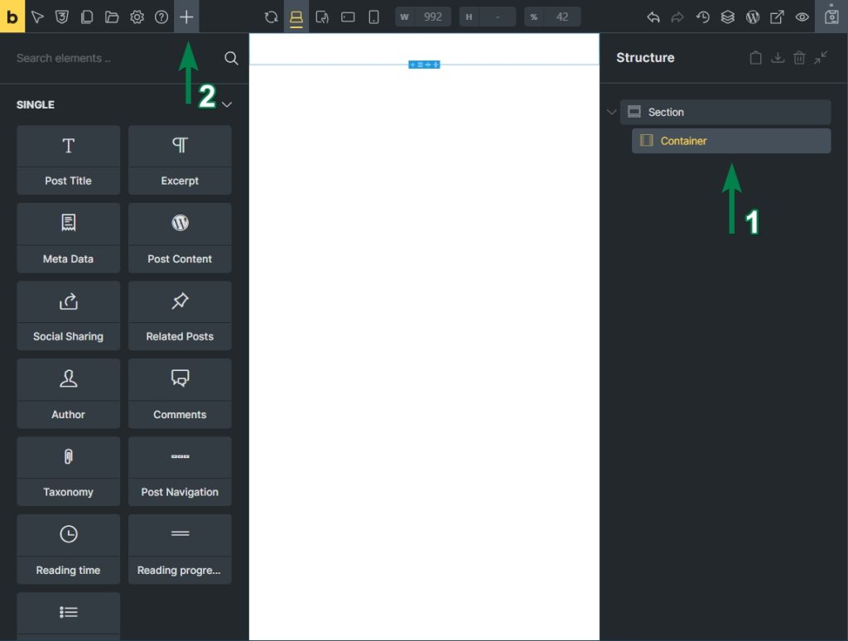Toggle the Structure layers panel icon
Viewport: 848px width, 641px height.
tap(727, 17)
